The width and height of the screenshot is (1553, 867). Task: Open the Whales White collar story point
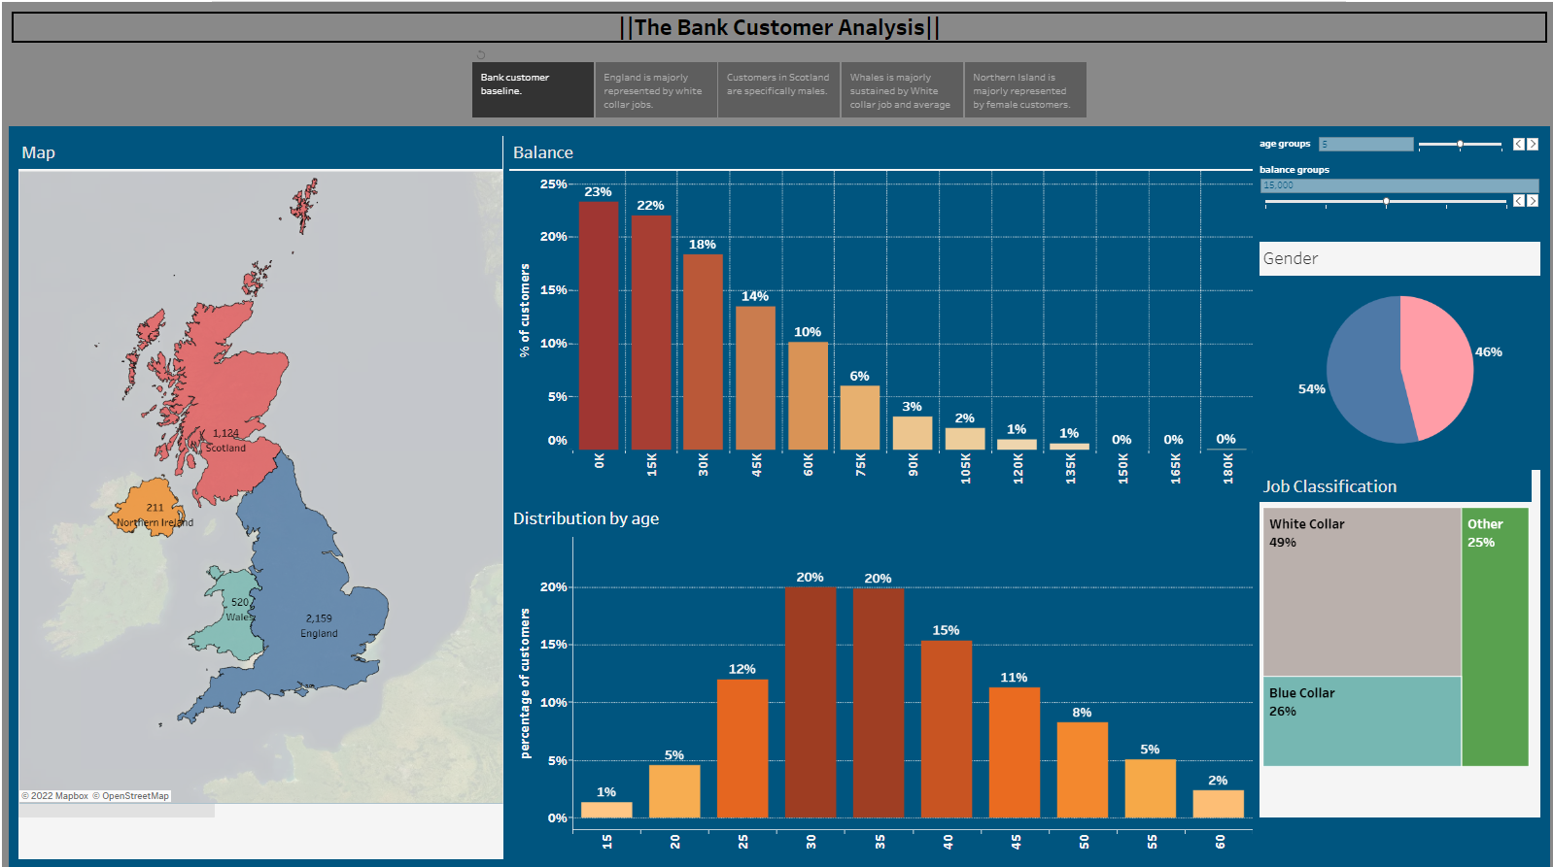click(902, 89)
